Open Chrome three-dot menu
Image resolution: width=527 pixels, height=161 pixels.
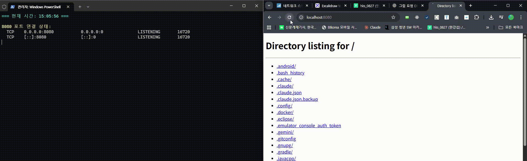coord(521,17)
